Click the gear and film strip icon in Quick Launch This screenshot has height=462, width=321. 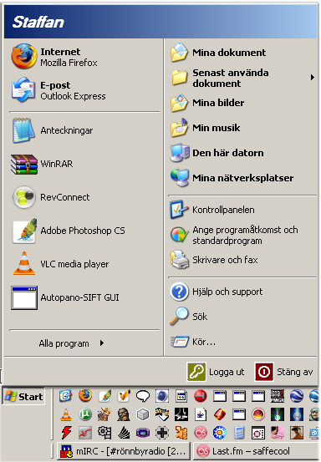(x=104, y=433)
